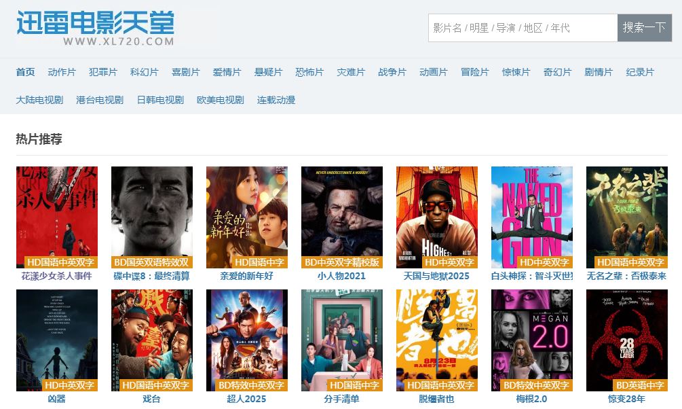Open the 无名之辈：否极泰来 title link
Viewport: 682px width, 409px height.
pos(627,276)
